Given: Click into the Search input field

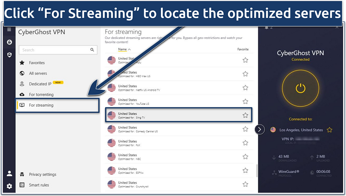Looking at the screenshot, I should point(54,50).
